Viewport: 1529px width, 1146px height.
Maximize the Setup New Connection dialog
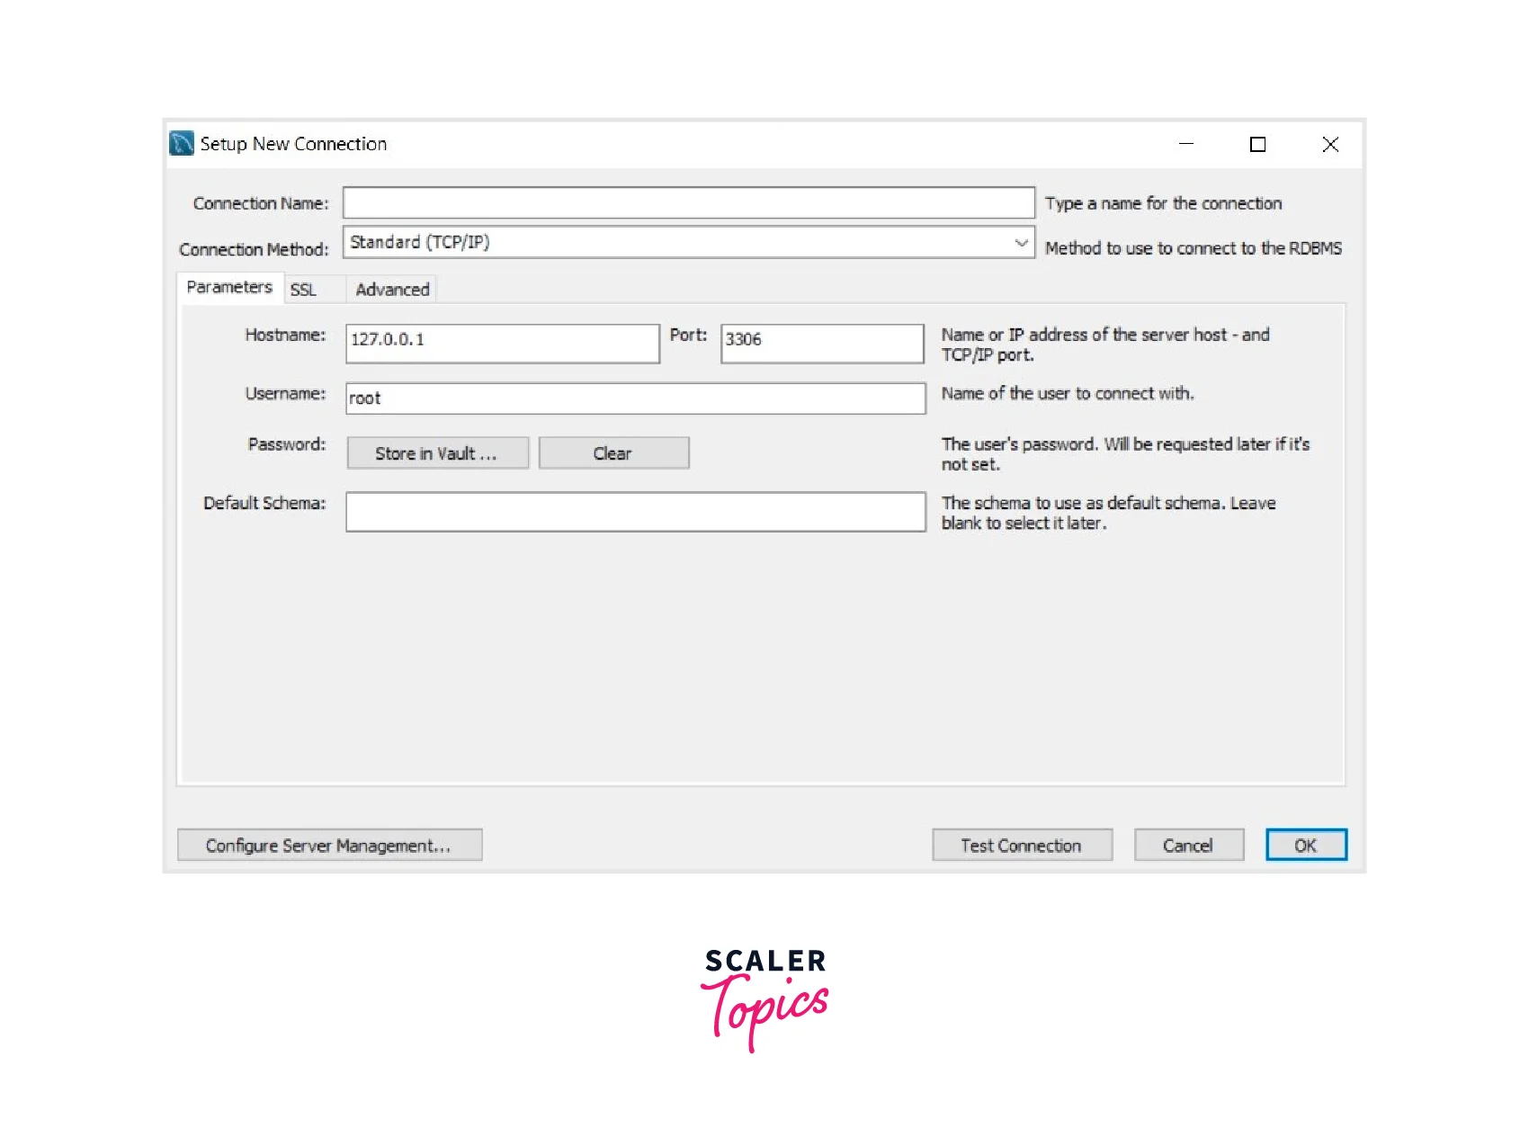tap(1257, 144)
